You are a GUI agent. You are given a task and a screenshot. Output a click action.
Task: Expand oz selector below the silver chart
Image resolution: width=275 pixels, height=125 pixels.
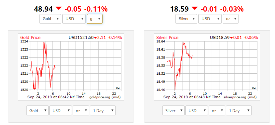click(217, 110)
